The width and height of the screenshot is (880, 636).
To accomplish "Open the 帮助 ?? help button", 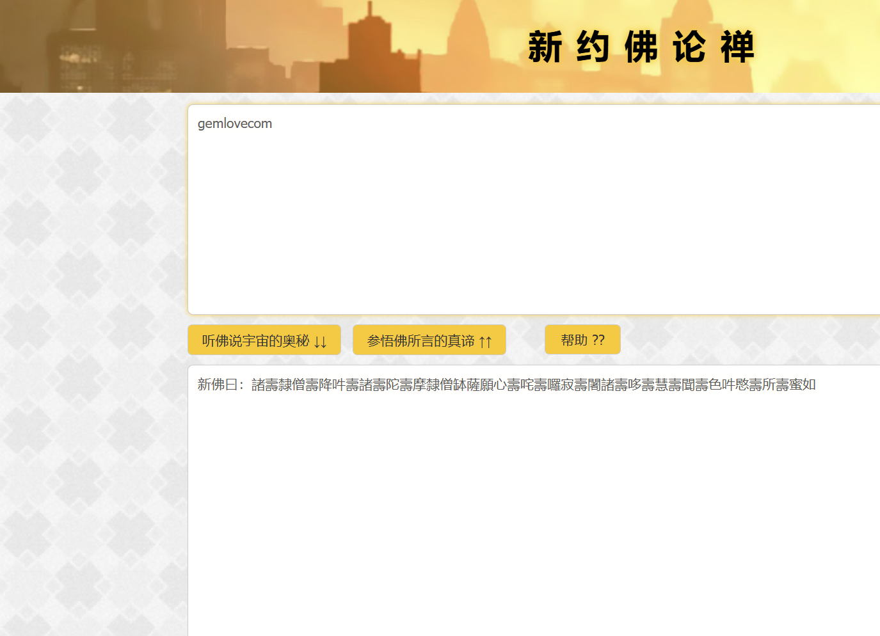I will click(x=582, y=340).
